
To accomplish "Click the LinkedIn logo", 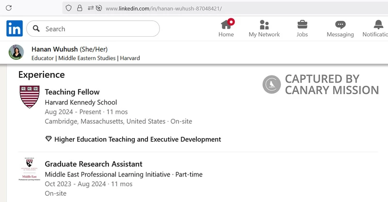I will pos(15,29).
